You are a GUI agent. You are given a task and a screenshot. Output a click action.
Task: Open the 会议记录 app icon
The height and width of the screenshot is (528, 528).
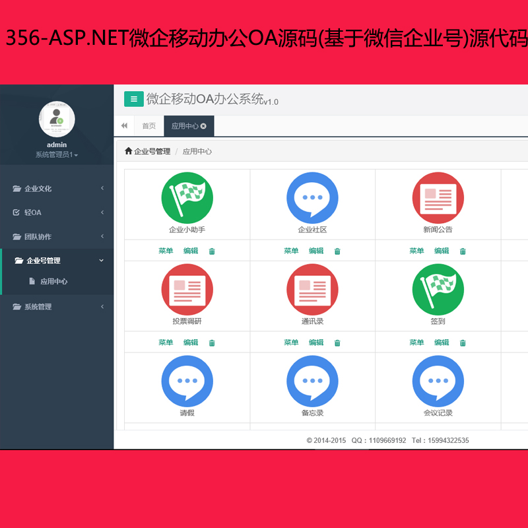(438, 381)
